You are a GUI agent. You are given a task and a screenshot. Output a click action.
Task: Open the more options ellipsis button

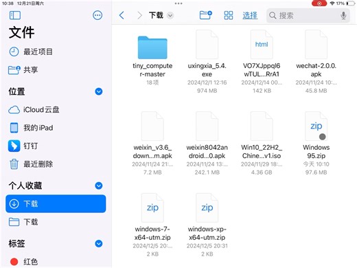click(x=97, y=15)
